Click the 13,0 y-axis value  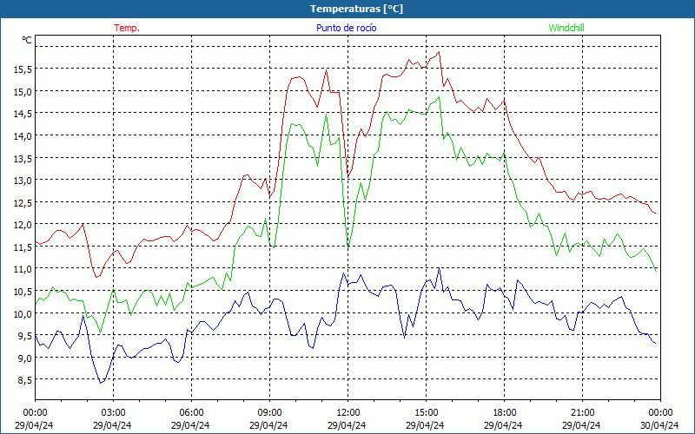pyautogui.click(x=23, y=181)
